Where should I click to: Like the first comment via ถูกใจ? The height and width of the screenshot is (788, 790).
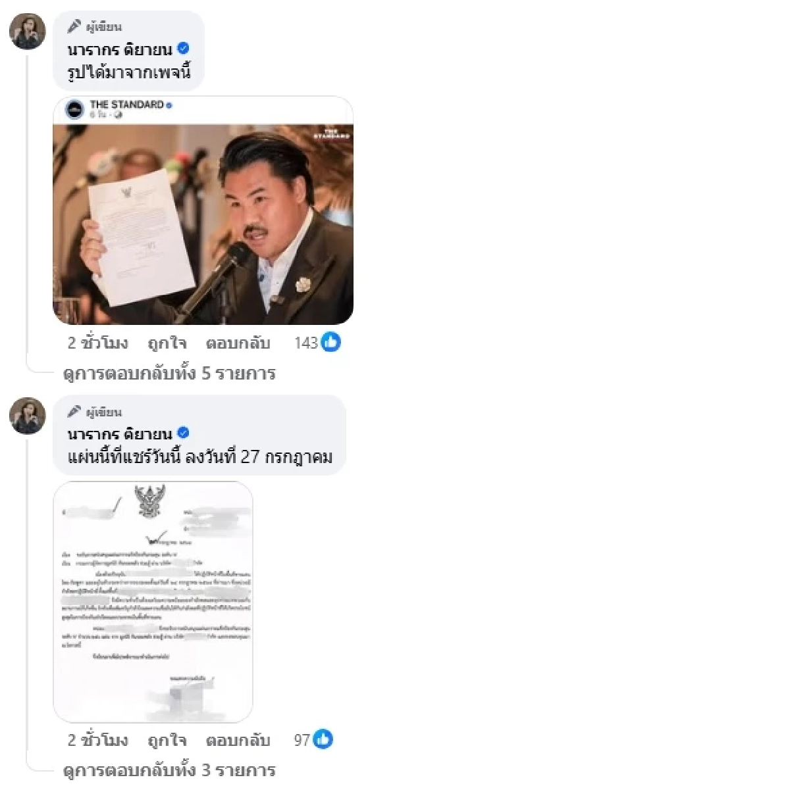[167, 343]
